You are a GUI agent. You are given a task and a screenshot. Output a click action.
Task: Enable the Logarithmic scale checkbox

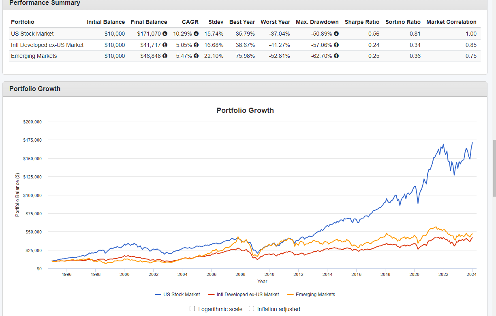click(x=192, y=309)
